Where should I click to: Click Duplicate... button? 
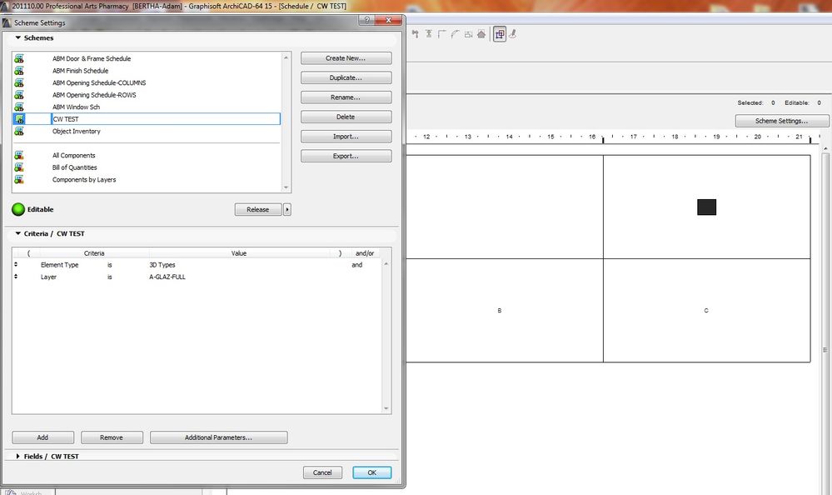click(346, 77)
